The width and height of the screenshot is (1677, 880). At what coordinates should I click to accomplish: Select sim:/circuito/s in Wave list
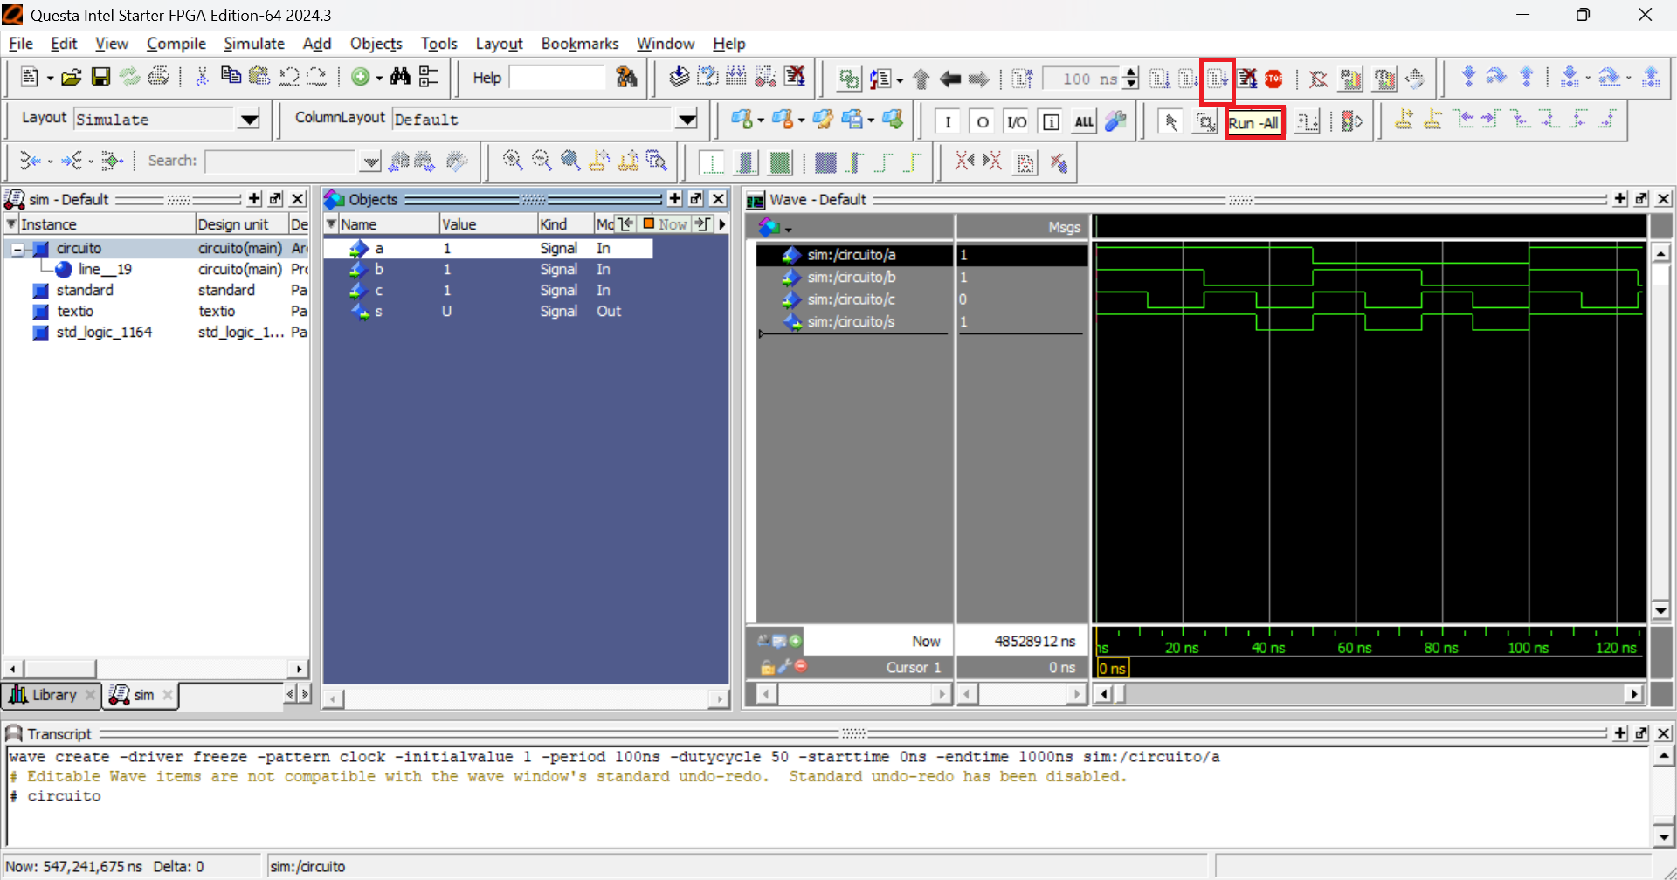[x=850, y=322]
